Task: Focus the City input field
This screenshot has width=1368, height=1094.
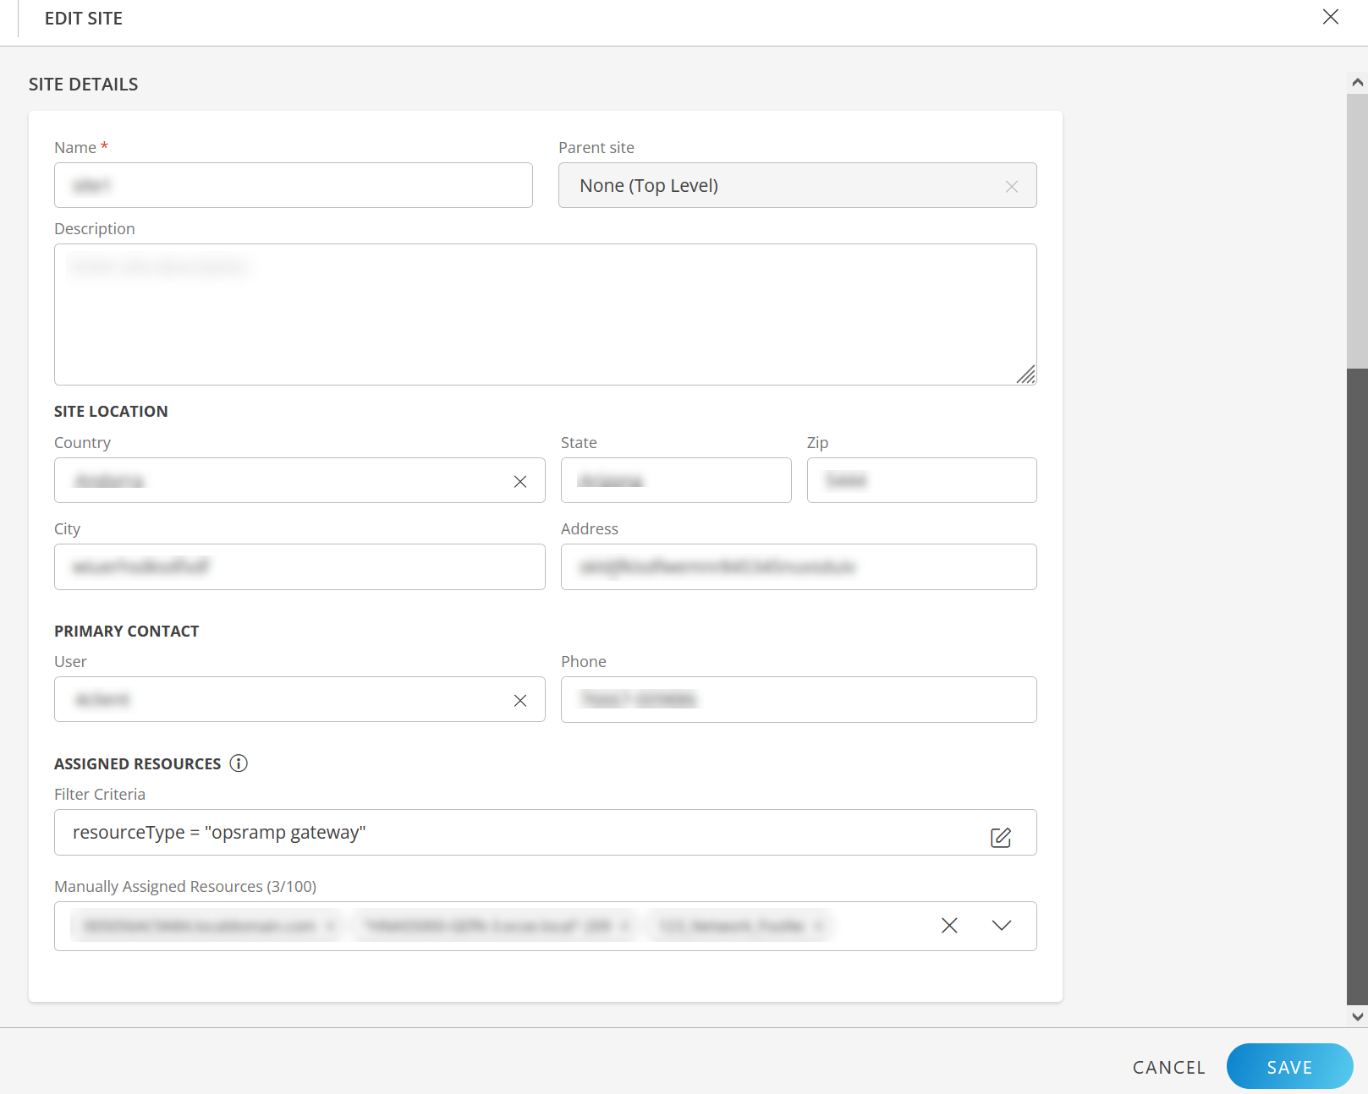Action: coord(299,566)
